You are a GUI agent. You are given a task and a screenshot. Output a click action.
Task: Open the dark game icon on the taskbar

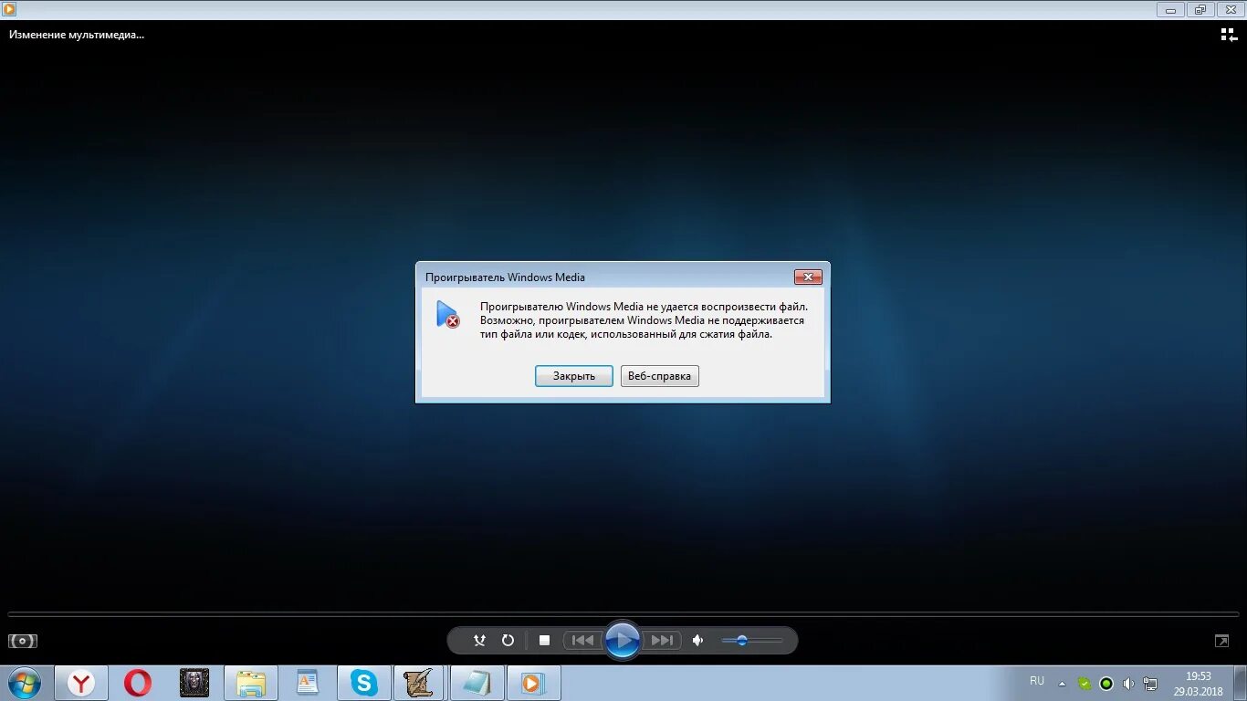click(x=194, y=683)
